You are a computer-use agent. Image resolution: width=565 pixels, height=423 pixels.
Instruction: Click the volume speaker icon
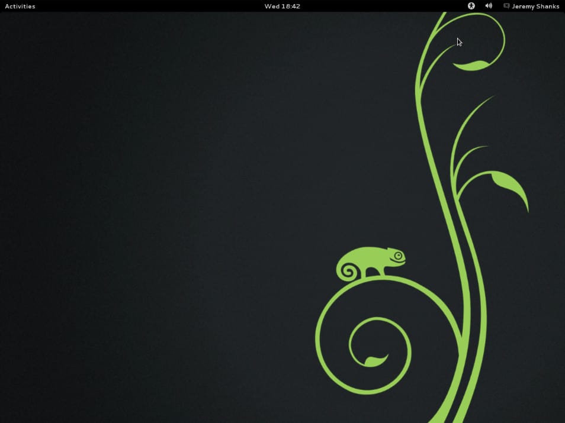(x=489, y=6)
